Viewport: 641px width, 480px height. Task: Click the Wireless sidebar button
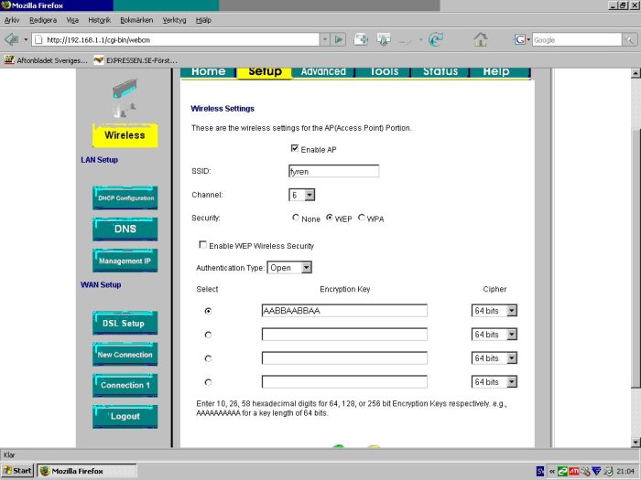(x=125, y=135)
